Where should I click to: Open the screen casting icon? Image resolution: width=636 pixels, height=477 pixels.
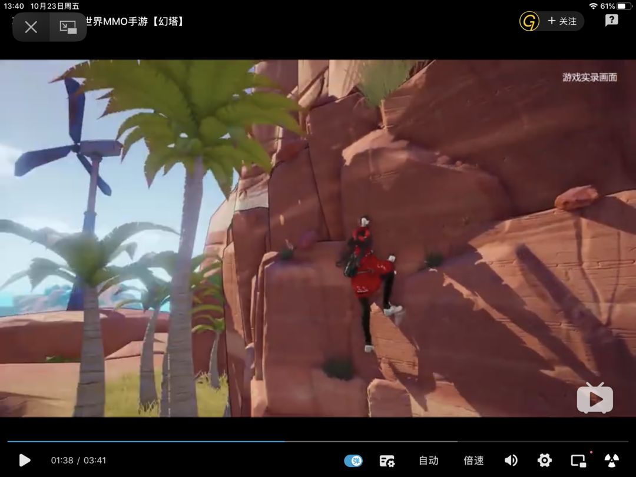(578, 461)
